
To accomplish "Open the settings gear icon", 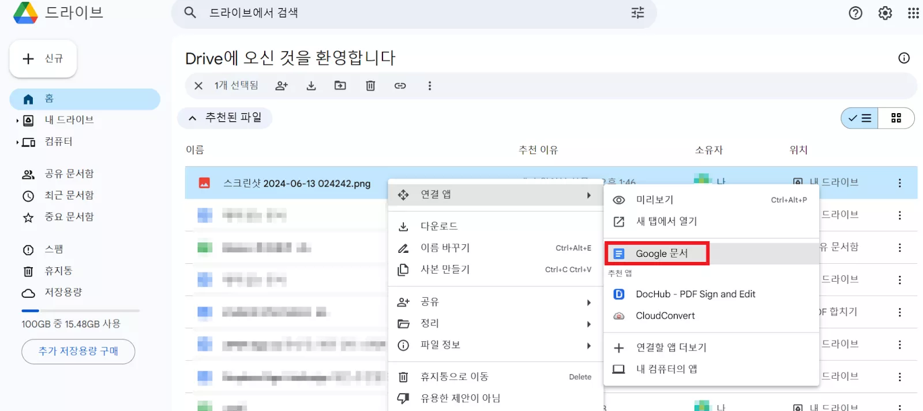I will click(885, 13).
